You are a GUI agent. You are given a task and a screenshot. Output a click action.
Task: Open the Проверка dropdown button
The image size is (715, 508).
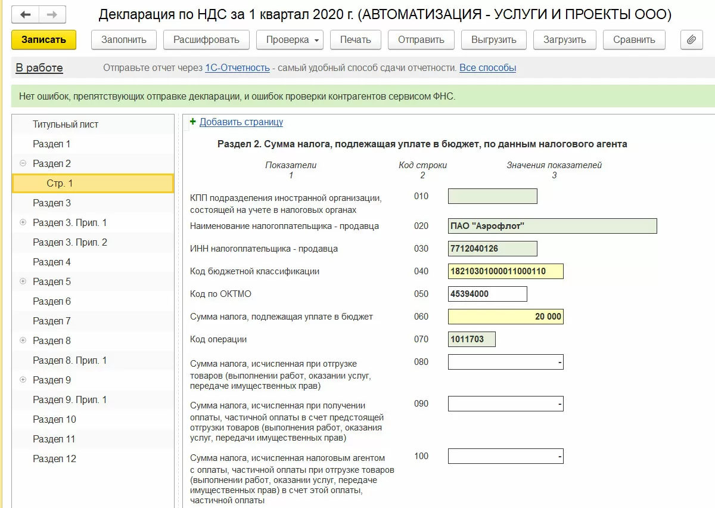289,40
